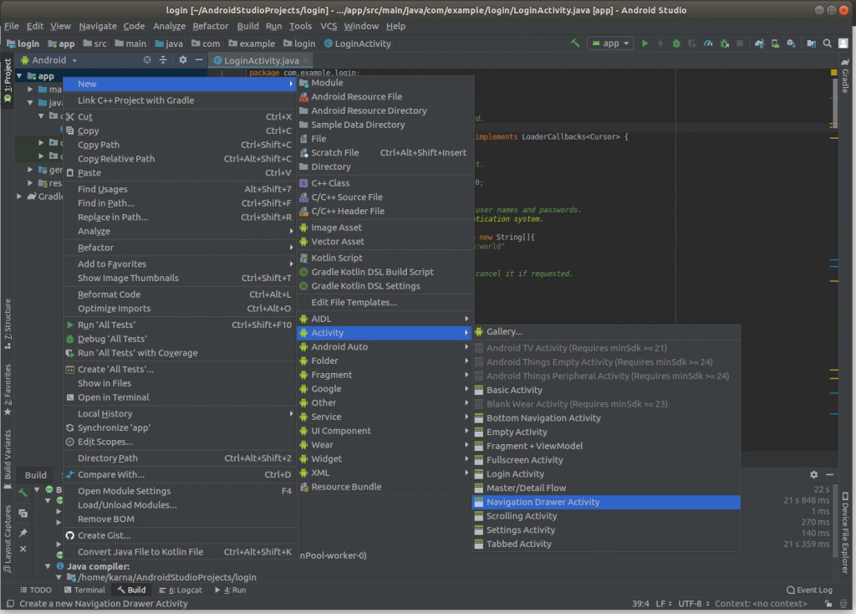The width and height of the screenshot is (856, 614).
Task: Open the Refactor menu in the menu bar
Action: [x=210, y=26]
